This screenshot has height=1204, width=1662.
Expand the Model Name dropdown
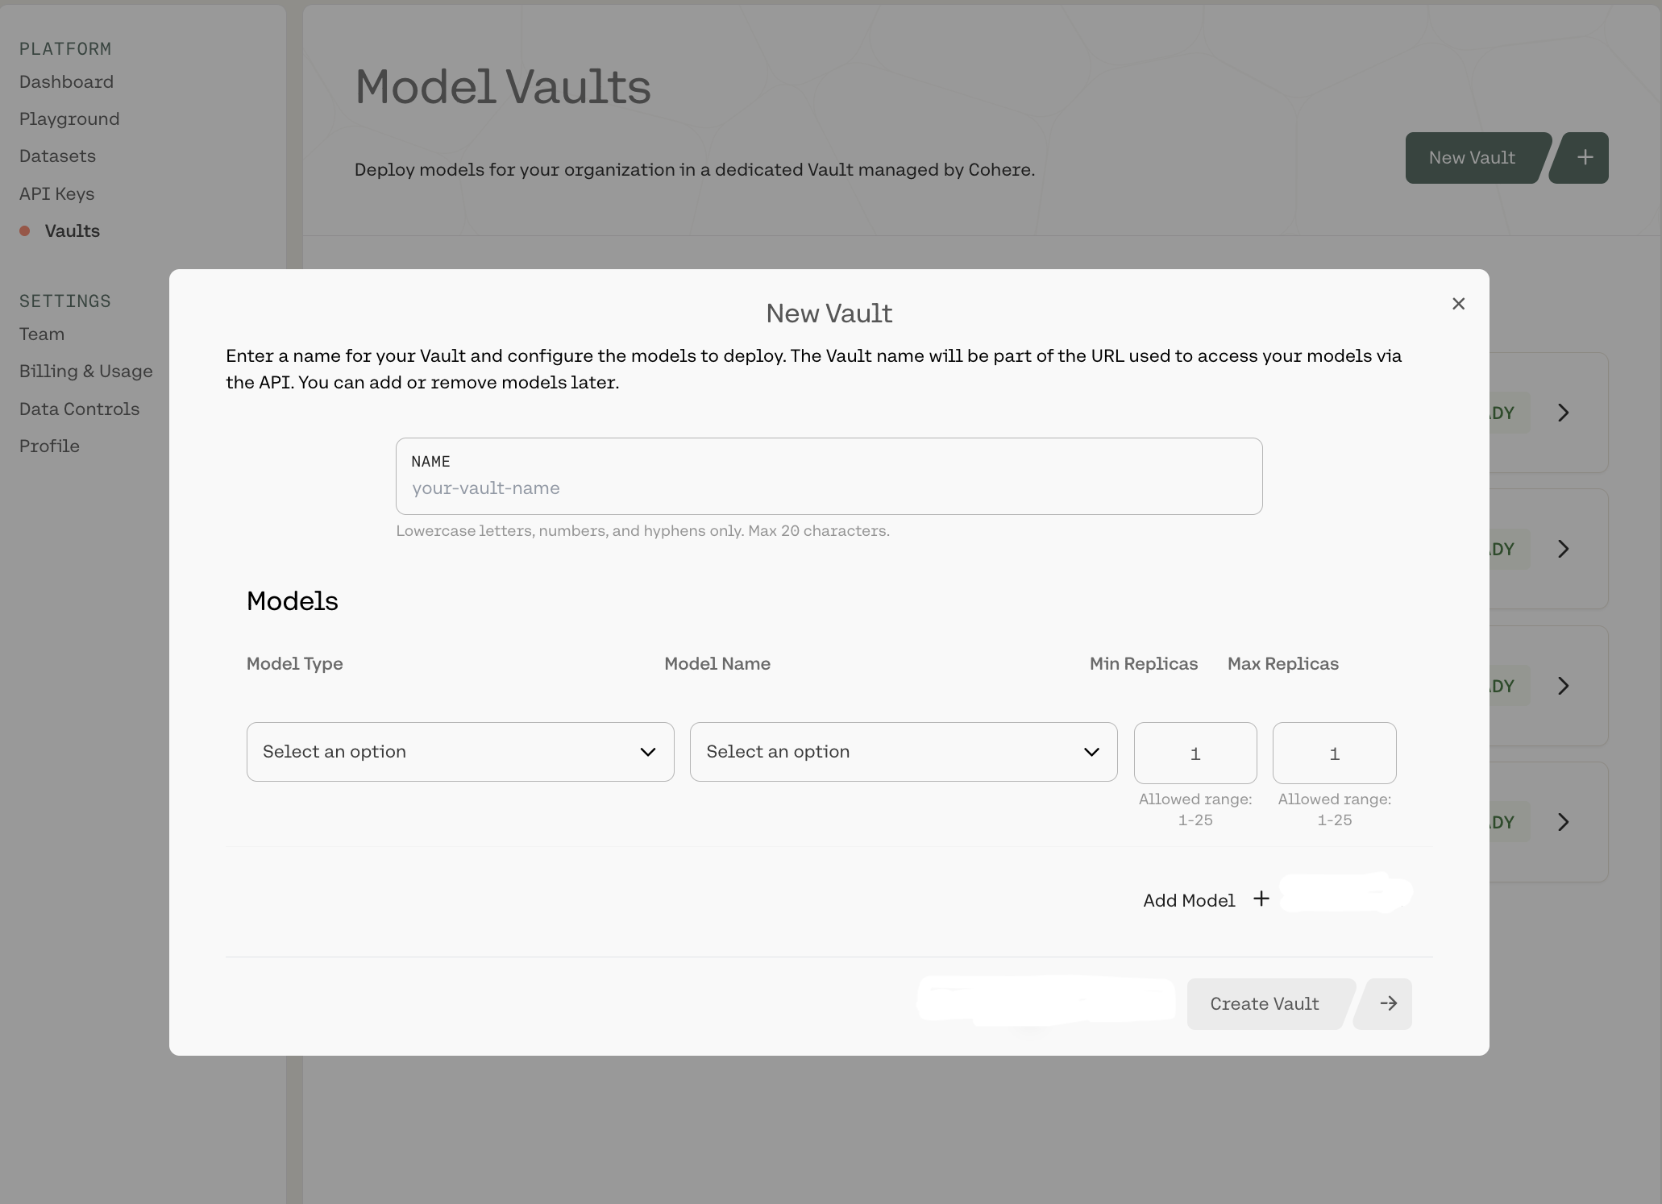(x=903, y=752)
